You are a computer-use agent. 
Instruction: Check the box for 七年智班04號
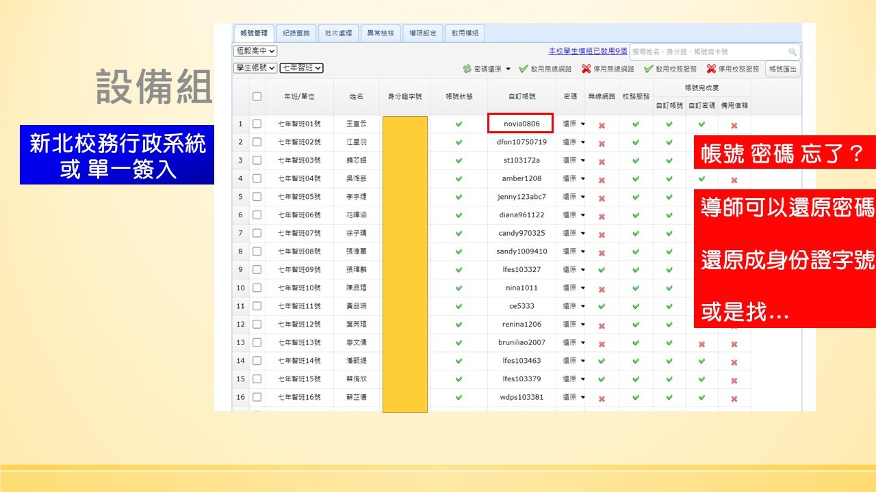tap(257, 178)
